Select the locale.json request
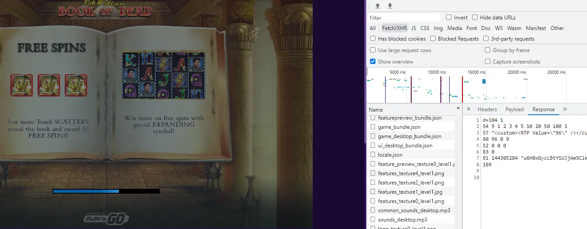587x229 pixels. click(x=411, y=155)
